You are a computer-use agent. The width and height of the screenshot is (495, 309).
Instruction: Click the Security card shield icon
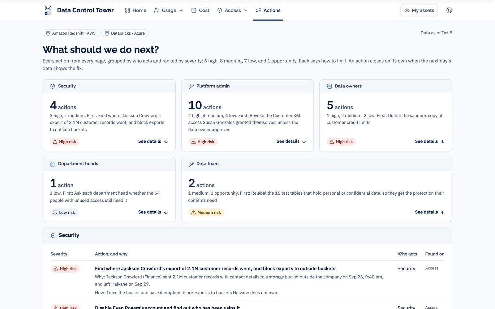pyautogui.click(x=53, y=86)
